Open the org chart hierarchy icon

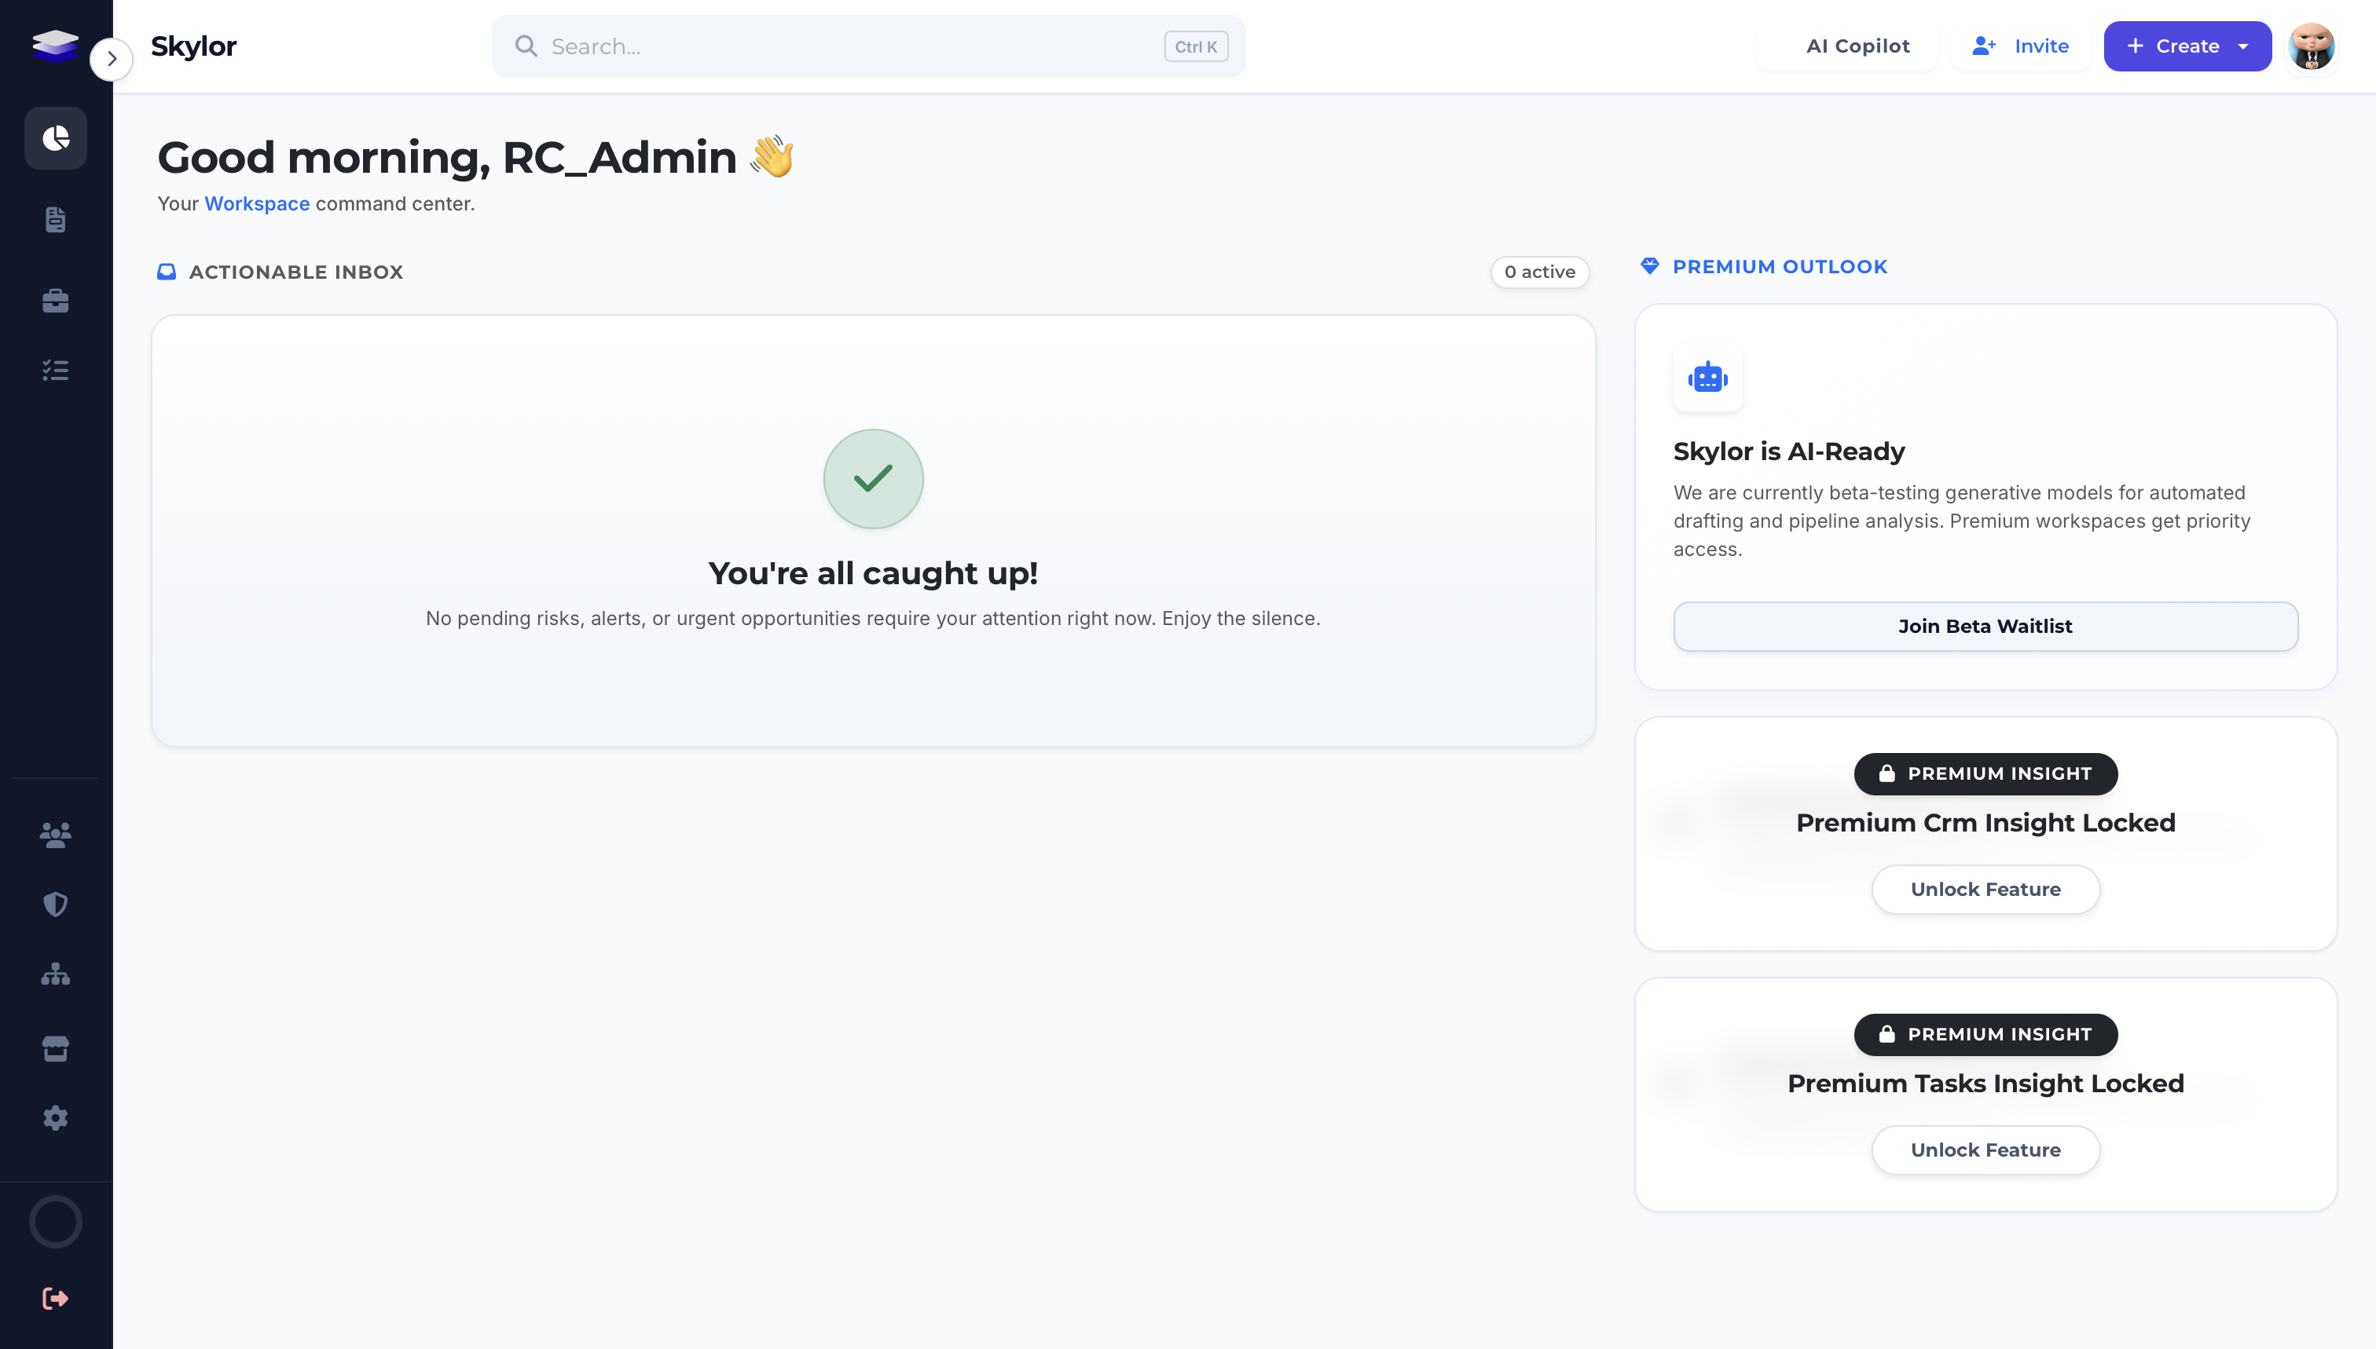(x=56, y=974)
